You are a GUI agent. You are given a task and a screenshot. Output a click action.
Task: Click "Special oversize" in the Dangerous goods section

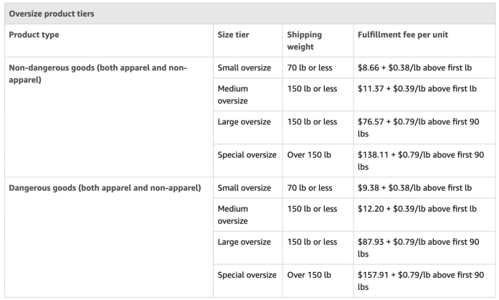click(247, 275)
